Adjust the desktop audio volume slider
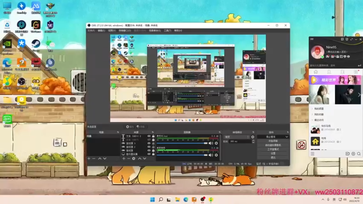 (x=182, y=155)
